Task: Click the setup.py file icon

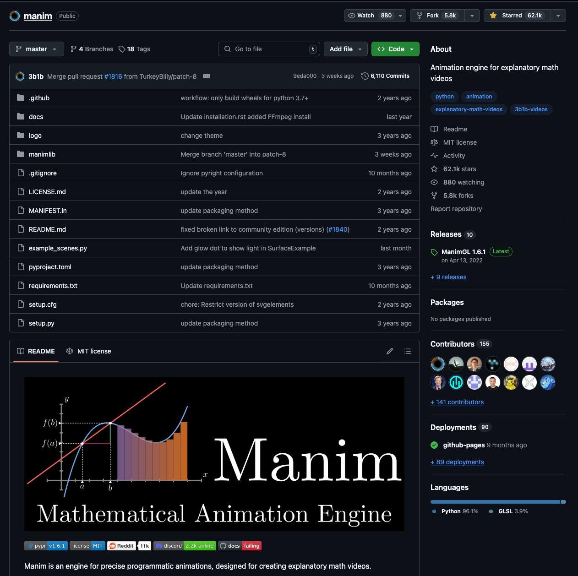Action: [21, 323]
